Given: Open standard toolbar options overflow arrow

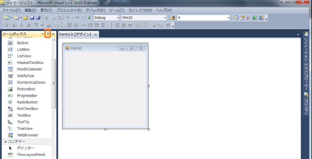Looking at the screenshot, I should click(266, 19).
